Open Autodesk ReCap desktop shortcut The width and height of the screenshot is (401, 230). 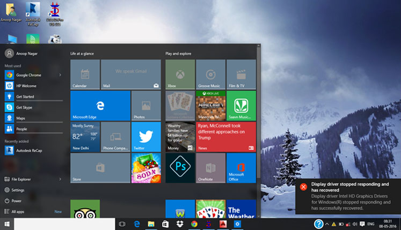click(x=33, y=14)
